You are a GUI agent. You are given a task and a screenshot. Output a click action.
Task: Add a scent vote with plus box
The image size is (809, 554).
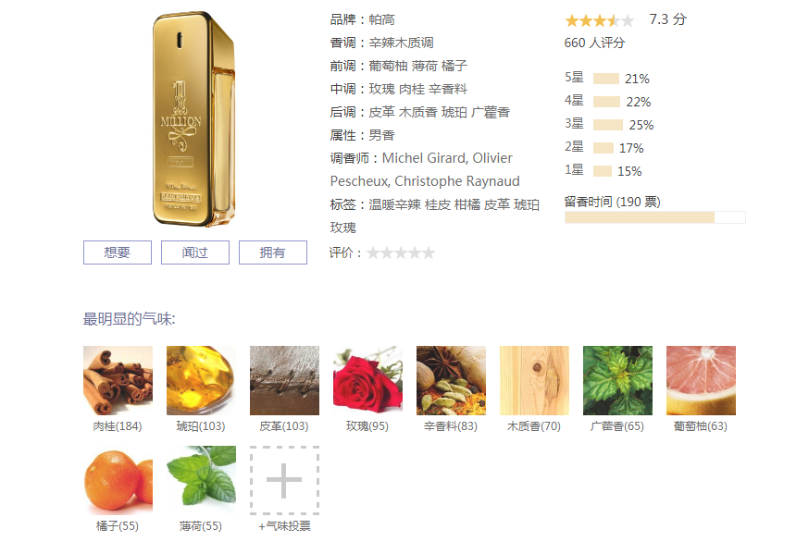285,480
